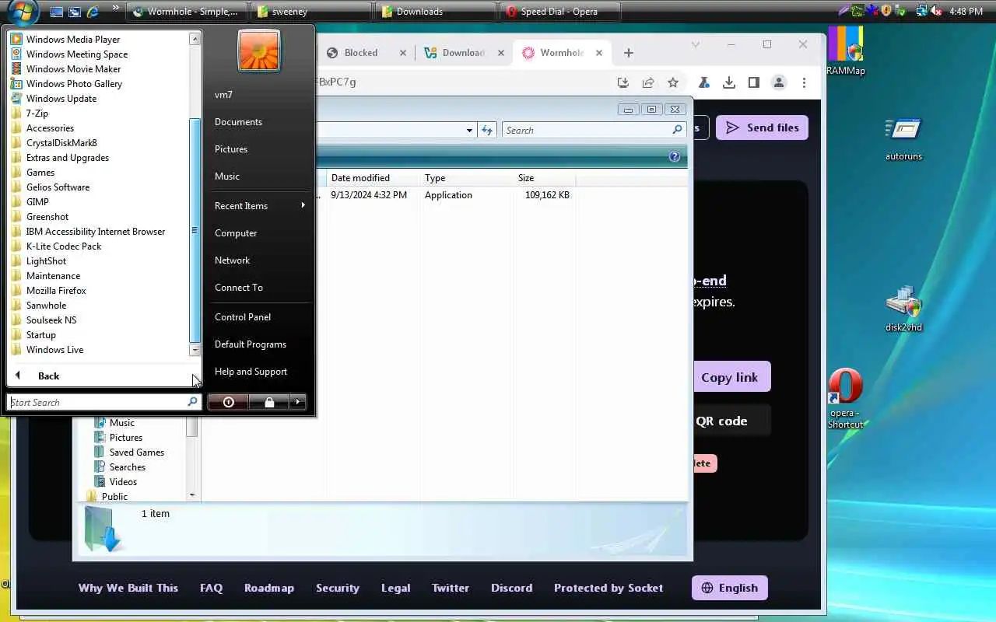
Task: Open shutdown options arrow next to lock
Action: [x=298, y=402]
